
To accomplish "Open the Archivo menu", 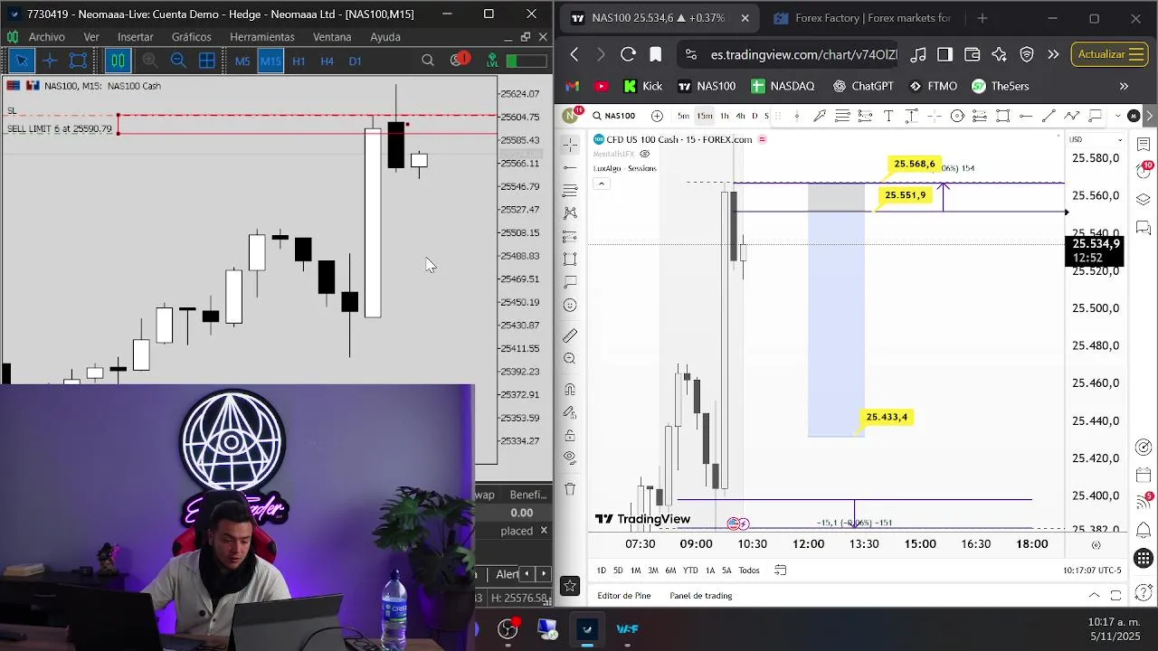I will pyautogui.click(x=46, y=37).
